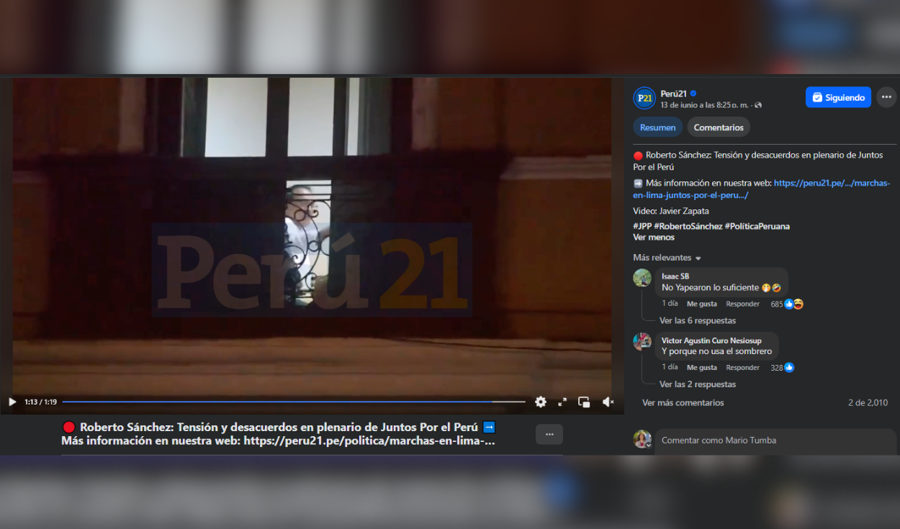Click the Siguiendo follow button
This screenshot has width=900, height=529.
tap(838, 97)
